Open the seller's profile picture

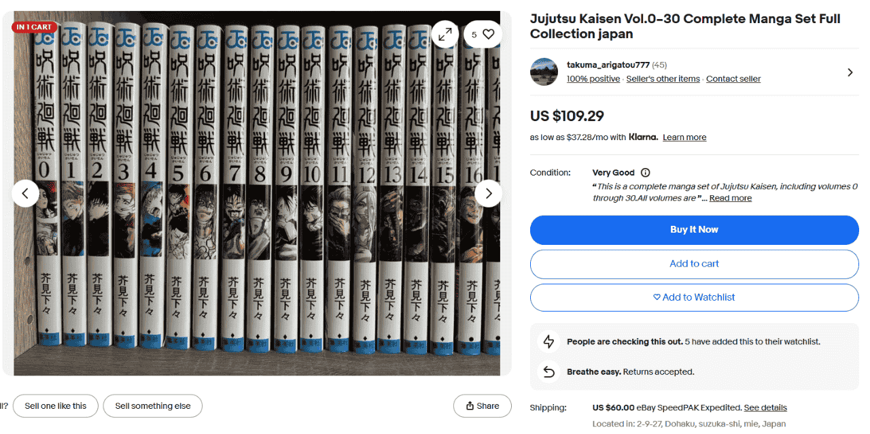point(544,71)
